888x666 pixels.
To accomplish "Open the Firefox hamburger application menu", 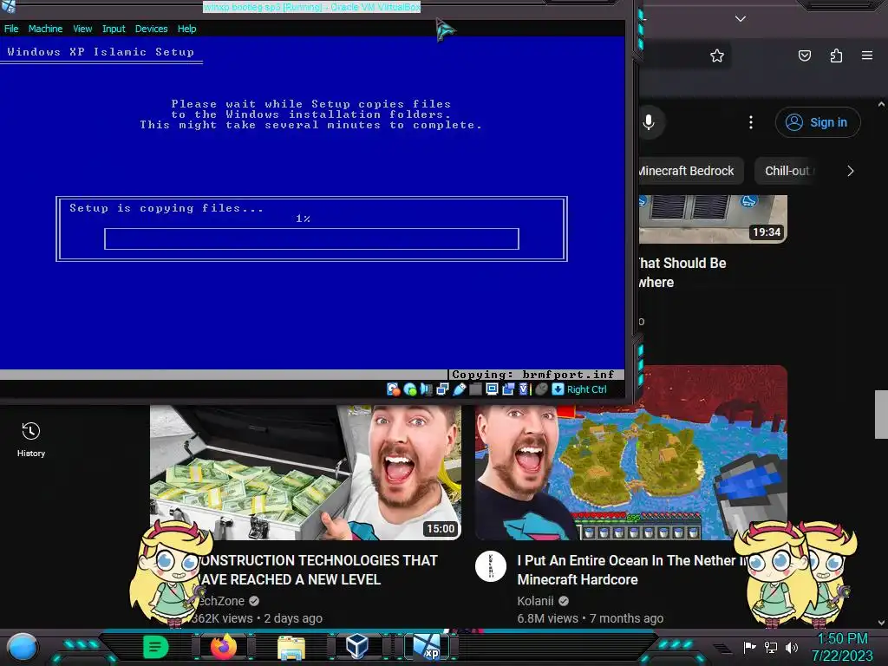I will [x=866, y=55].
